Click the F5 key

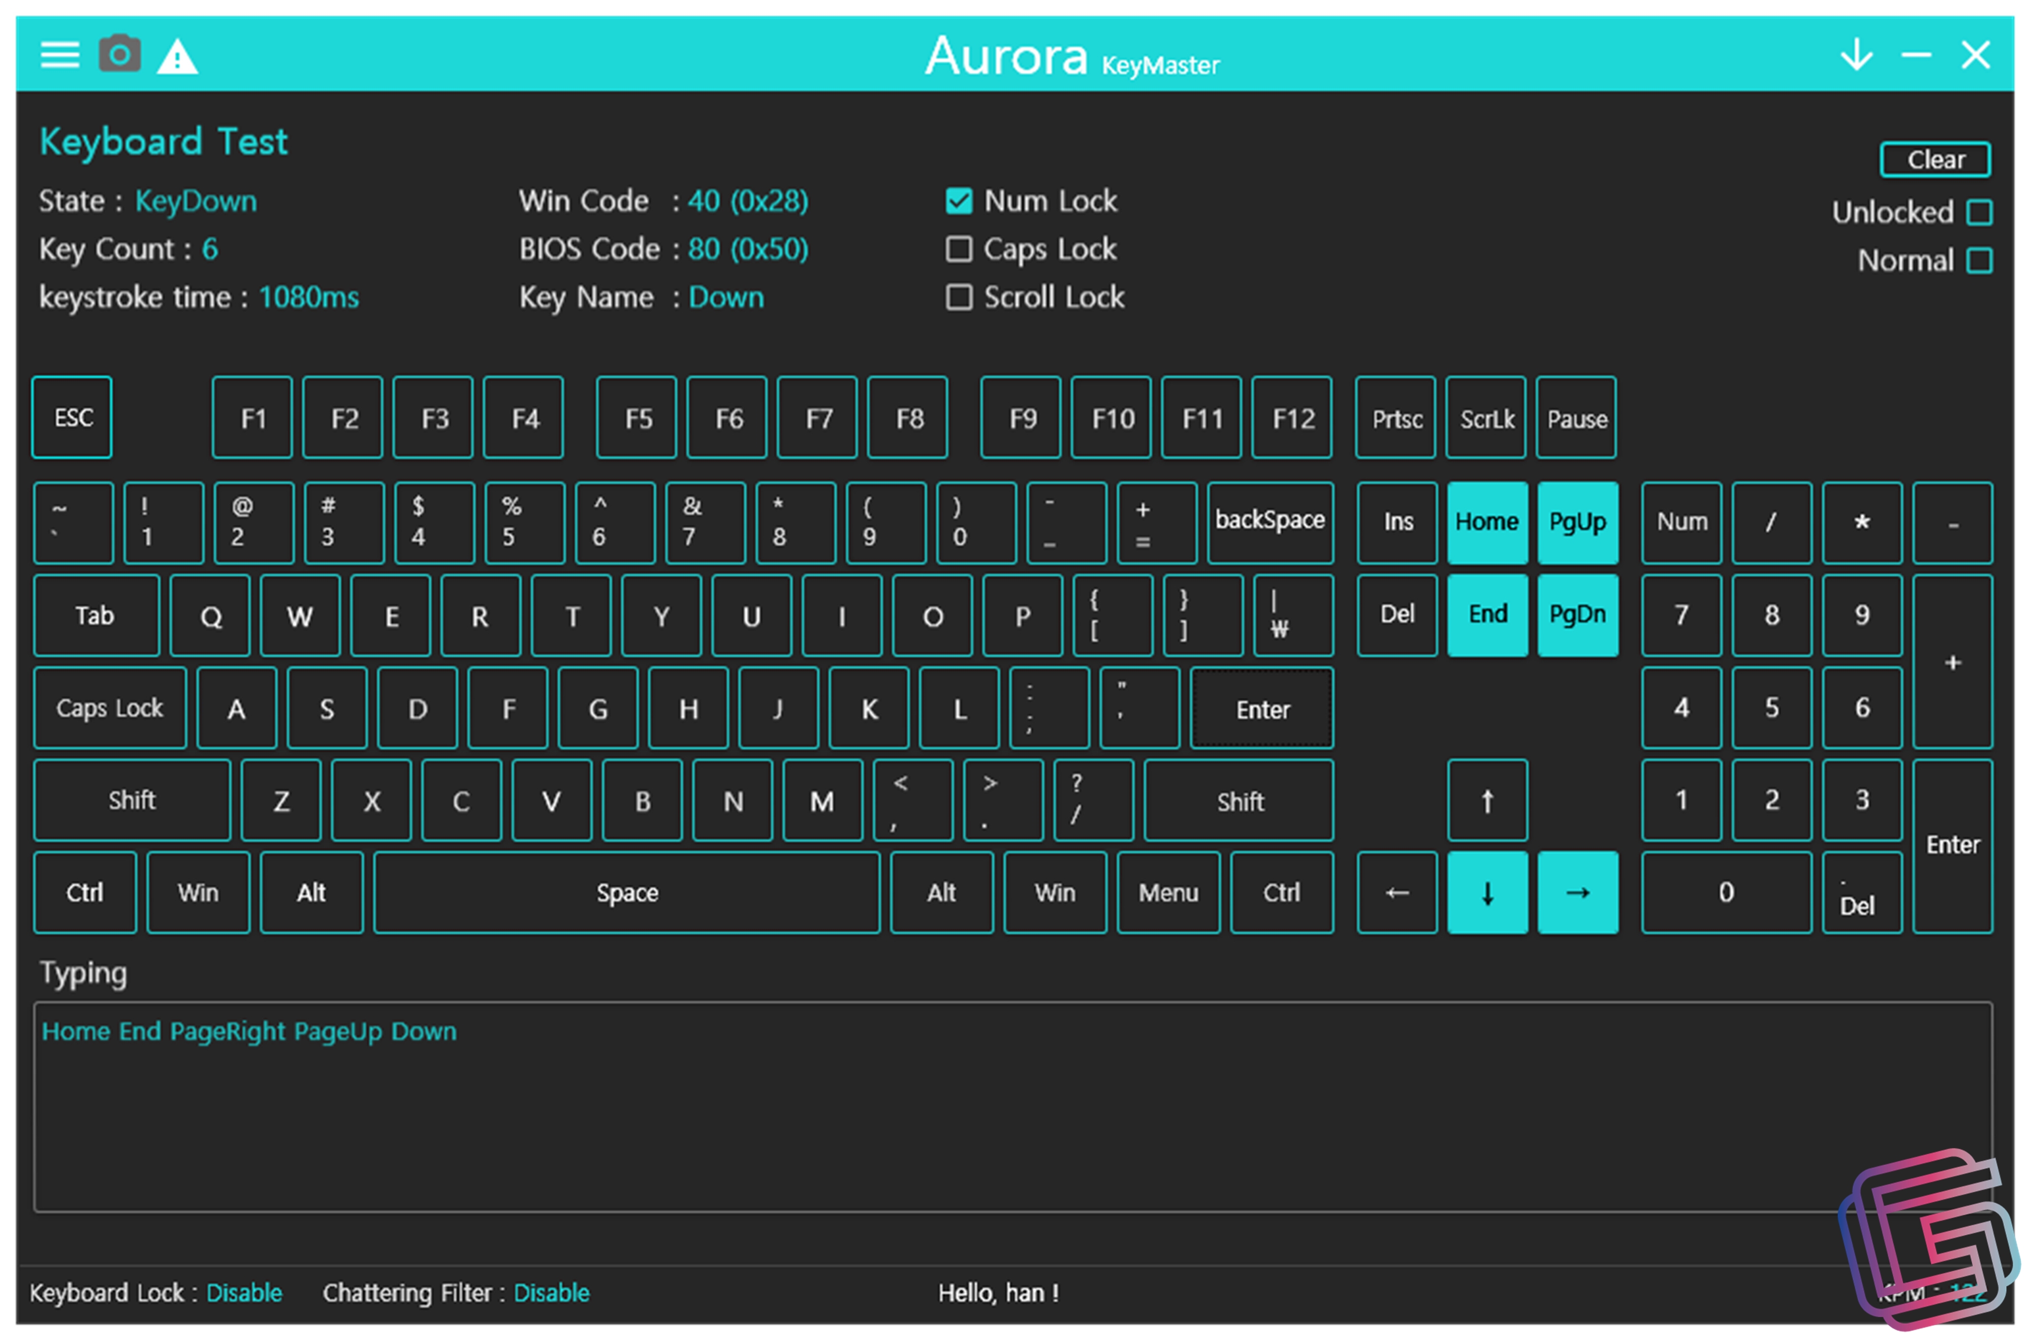tap(637, 418)
